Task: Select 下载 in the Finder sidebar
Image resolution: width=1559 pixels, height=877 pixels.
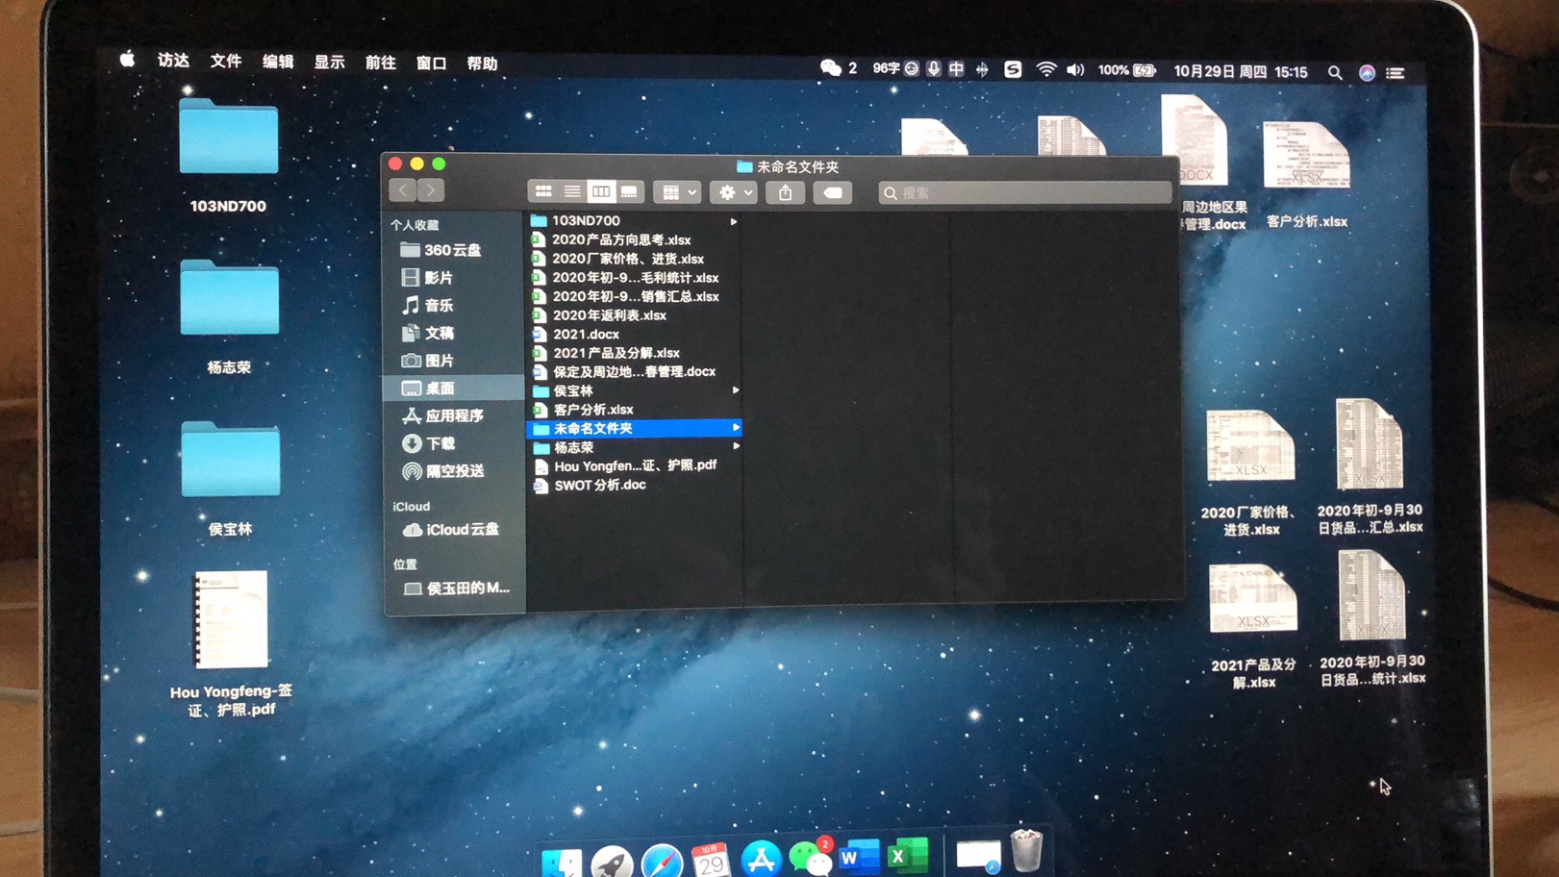Action: coord(440,443)
